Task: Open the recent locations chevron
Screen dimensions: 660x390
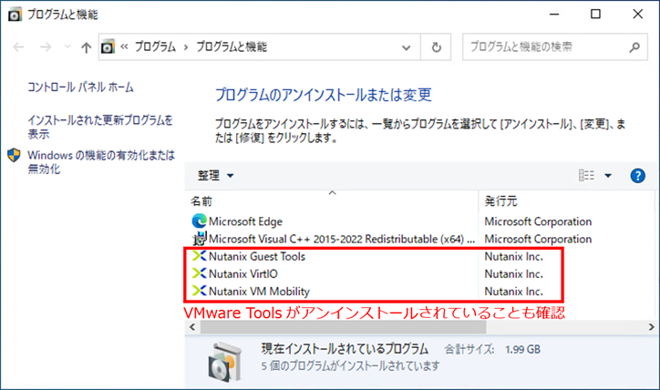Action: coord(67,46)
